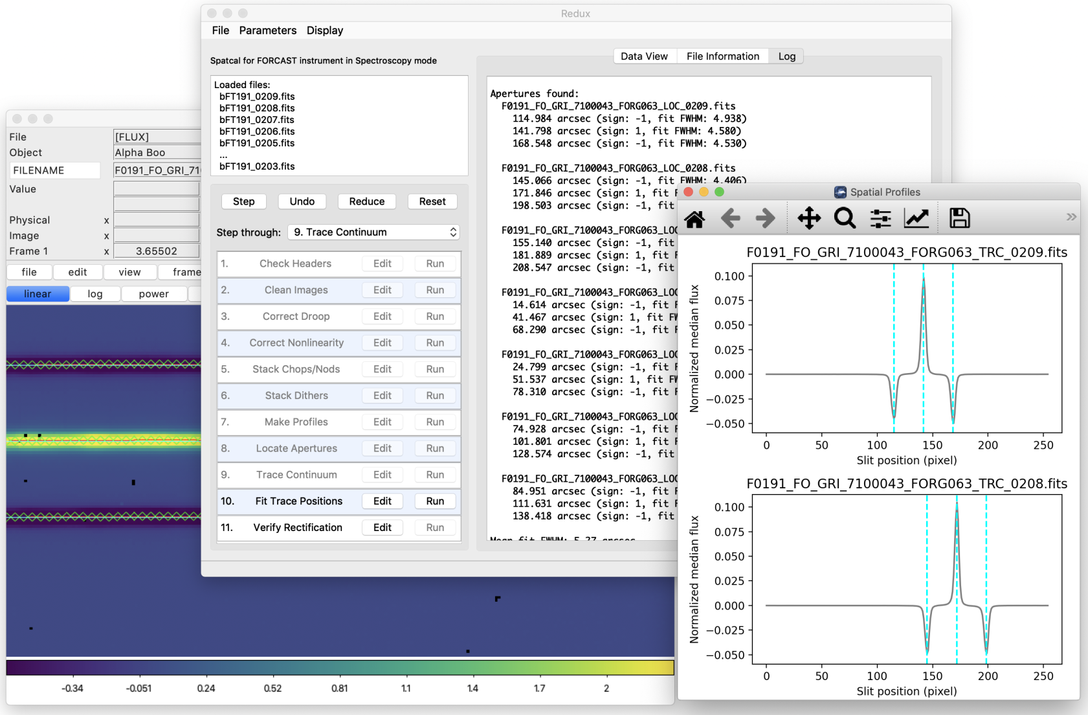The image size is (1088, 715).
Task: Select the Zoom tool in Spatial Profiles
Action: 845,218
